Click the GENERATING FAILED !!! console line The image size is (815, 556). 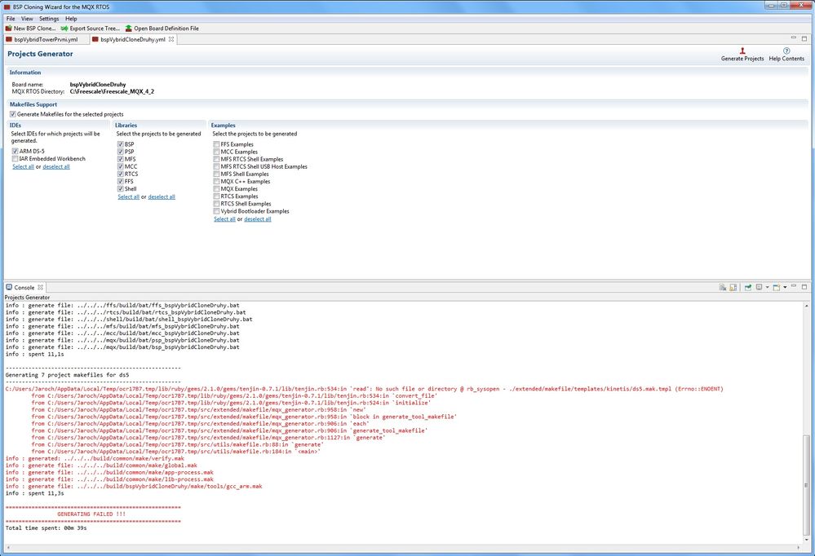[x=91, y=514]
